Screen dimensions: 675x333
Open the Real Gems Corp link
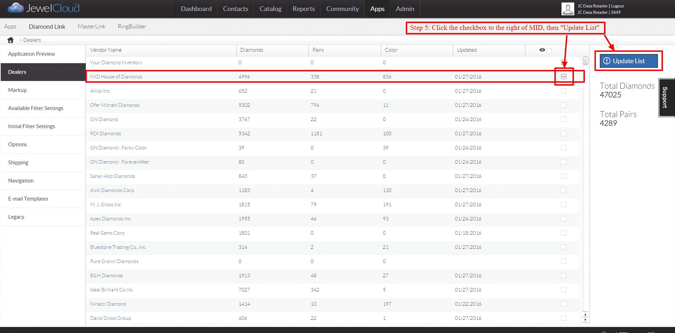107,233
